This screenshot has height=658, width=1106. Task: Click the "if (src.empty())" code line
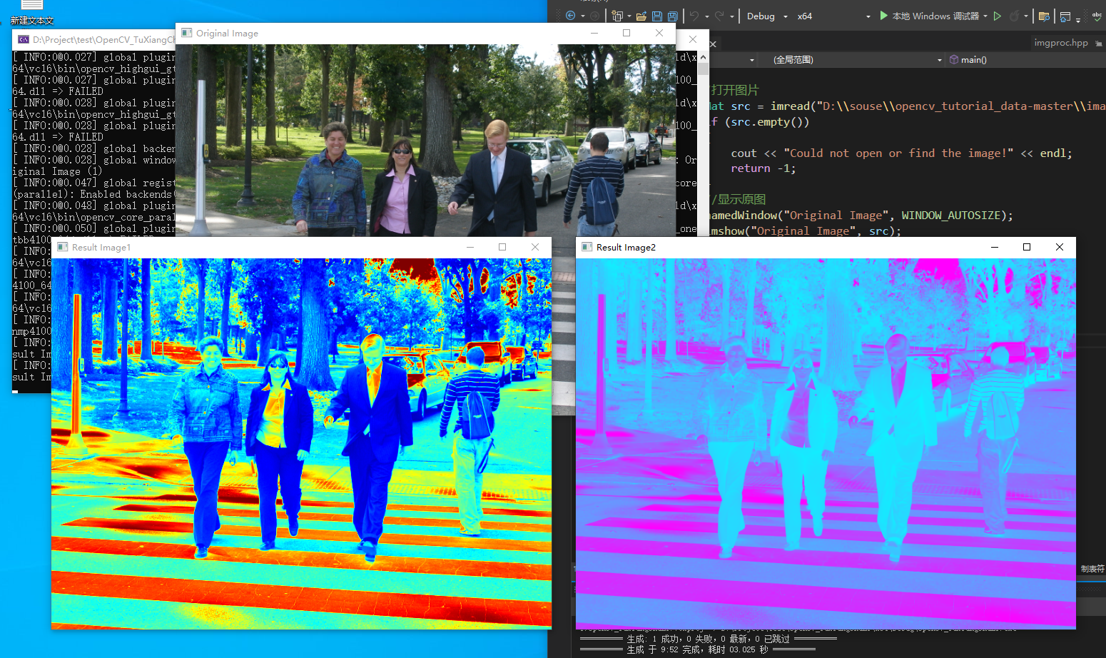point(760,122)
